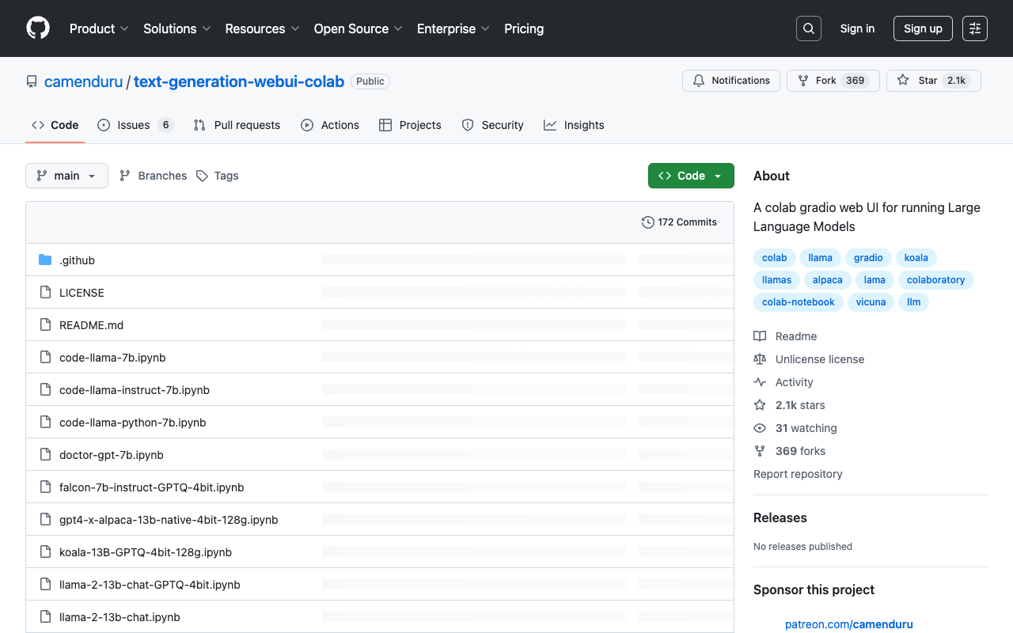The height and width of the screenshot is (633, 1013).
Task: Star the repository
Action: point(934,81)
